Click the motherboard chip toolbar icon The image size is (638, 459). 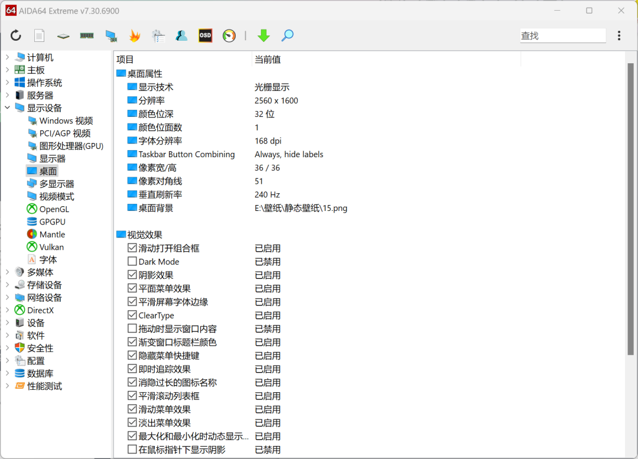[x=63, y=36]
